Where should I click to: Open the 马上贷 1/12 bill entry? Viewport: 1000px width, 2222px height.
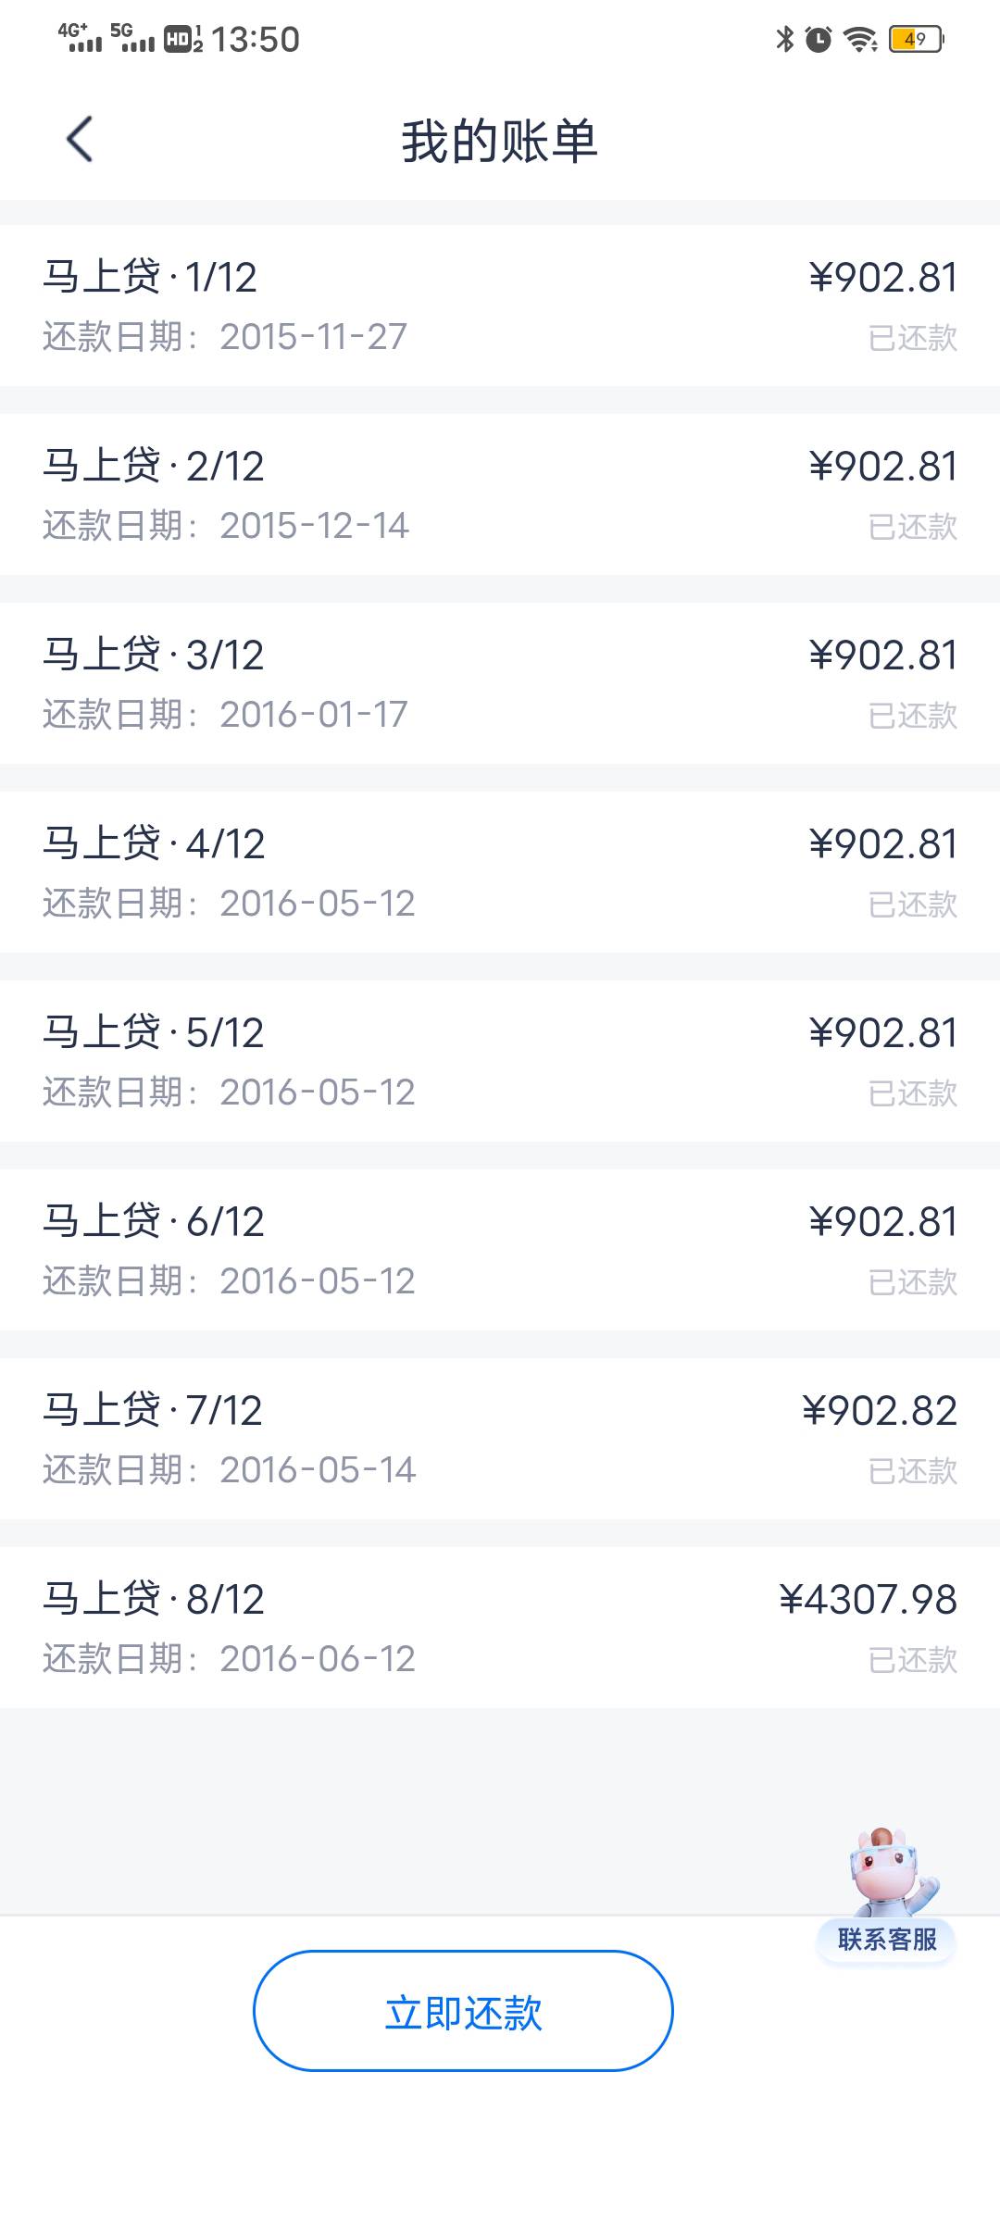pyautogui.click(x=500, y=306)
